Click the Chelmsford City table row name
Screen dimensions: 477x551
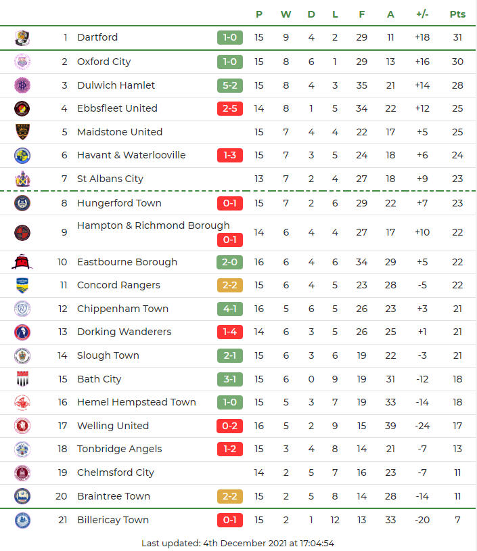pos(116,472)
